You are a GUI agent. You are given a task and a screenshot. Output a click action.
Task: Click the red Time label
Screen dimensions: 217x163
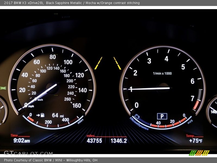[x=14, y=135]
